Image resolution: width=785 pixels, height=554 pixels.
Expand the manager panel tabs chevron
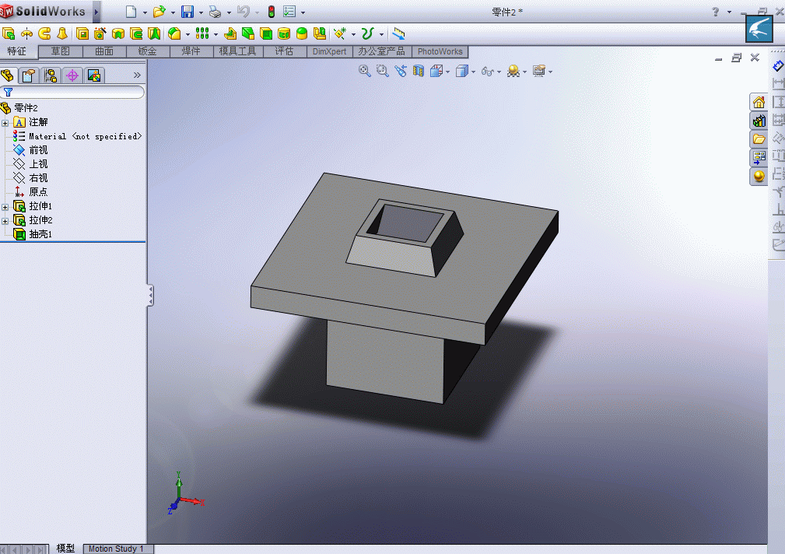tap(137, 75)
